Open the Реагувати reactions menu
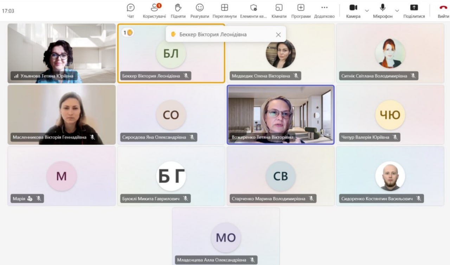This screenshot has height=265, width=450. click(x=200, y=11)
